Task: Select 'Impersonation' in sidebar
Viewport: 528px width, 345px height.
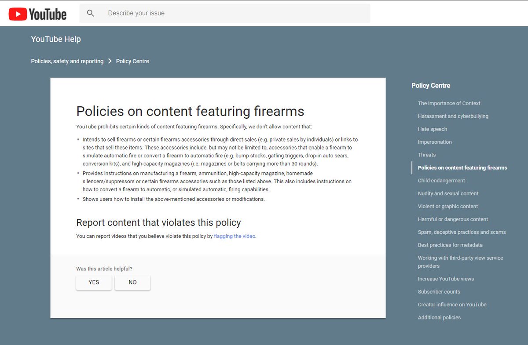Action: click(x=435, y=142)
